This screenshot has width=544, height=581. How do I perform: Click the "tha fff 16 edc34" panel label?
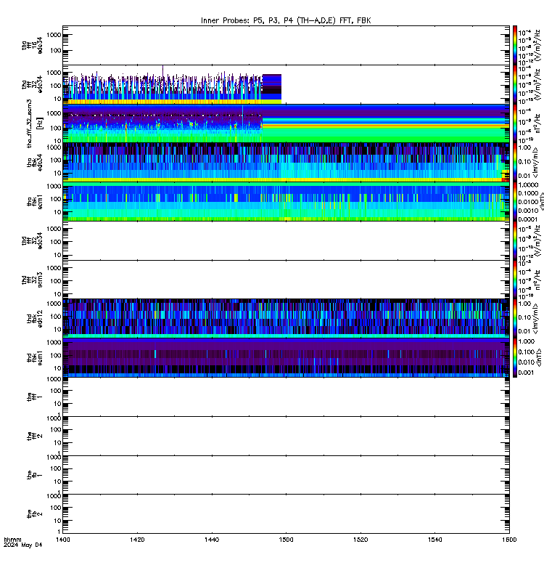click(x=32, y=45)
